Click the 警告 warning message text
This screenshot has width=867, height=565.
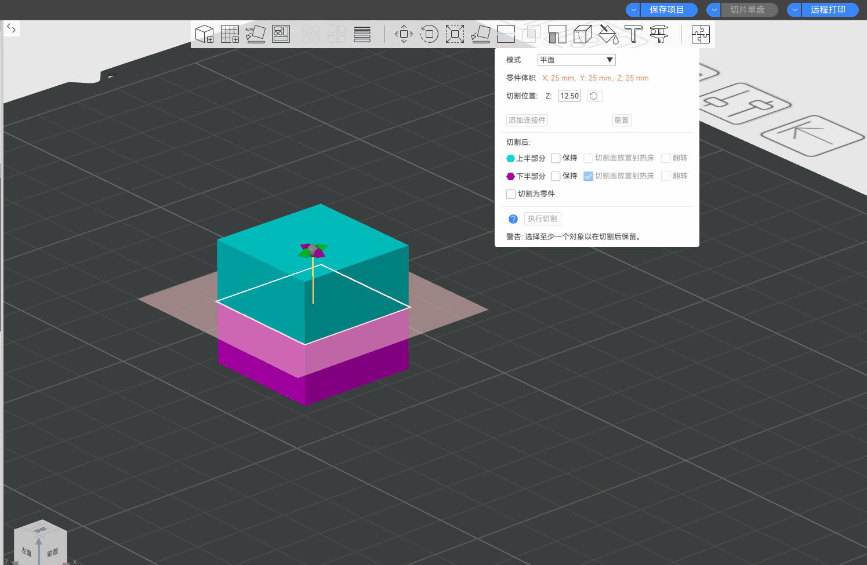click(574, 236)
